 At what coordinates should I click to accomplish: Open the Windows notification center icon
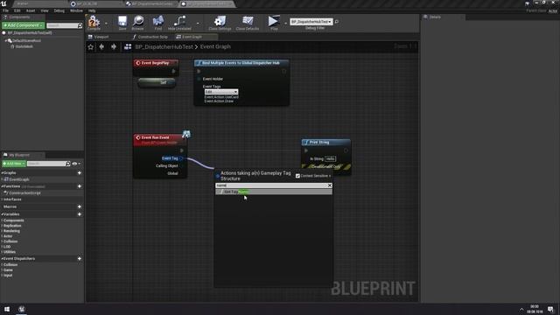pyautogui.click(x=550, y=309)
